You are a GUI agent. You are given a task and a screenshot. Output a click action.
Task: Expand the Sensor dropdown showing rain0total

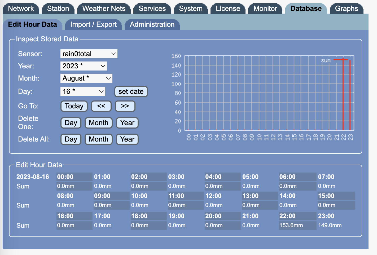pyautogui.click(x=89, y=54)
